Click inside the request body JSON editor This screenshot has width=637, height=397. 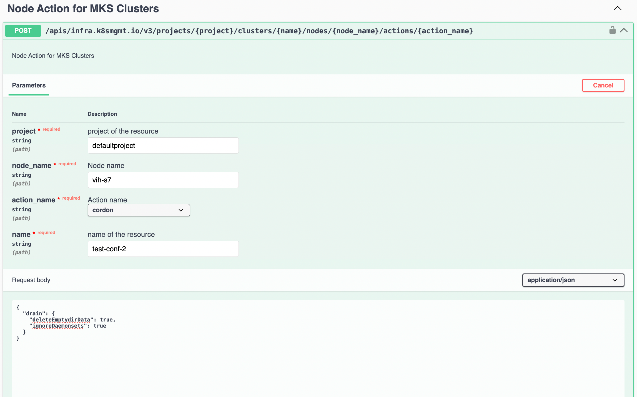coord(318,348)
